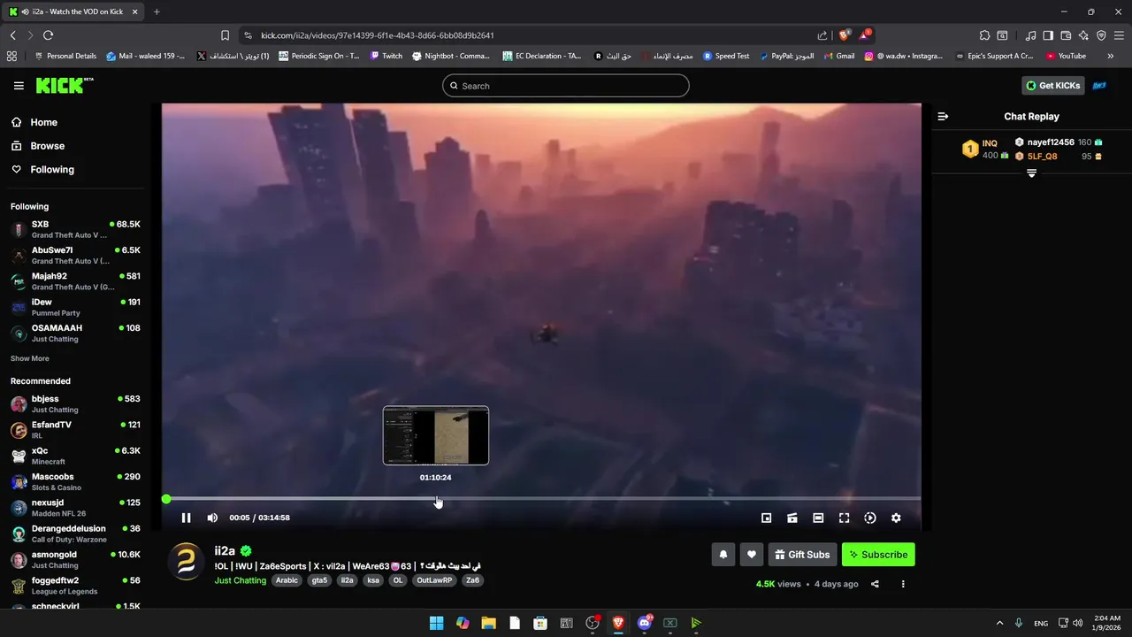
Task: Mute the video volume
Action: pyautogui.click(x=212, y=518)
